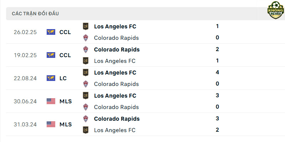Open Colorado Rapids team in 31.03.24 match
The image size is (285, 142).
(117, 119)
